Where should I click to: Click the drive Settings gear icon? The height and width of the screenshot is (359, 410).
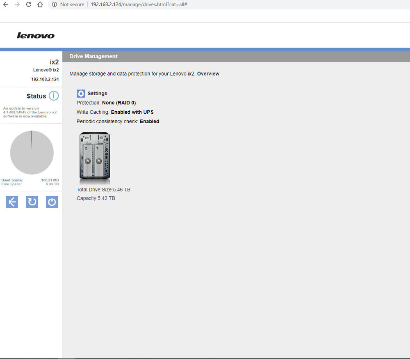81,94
